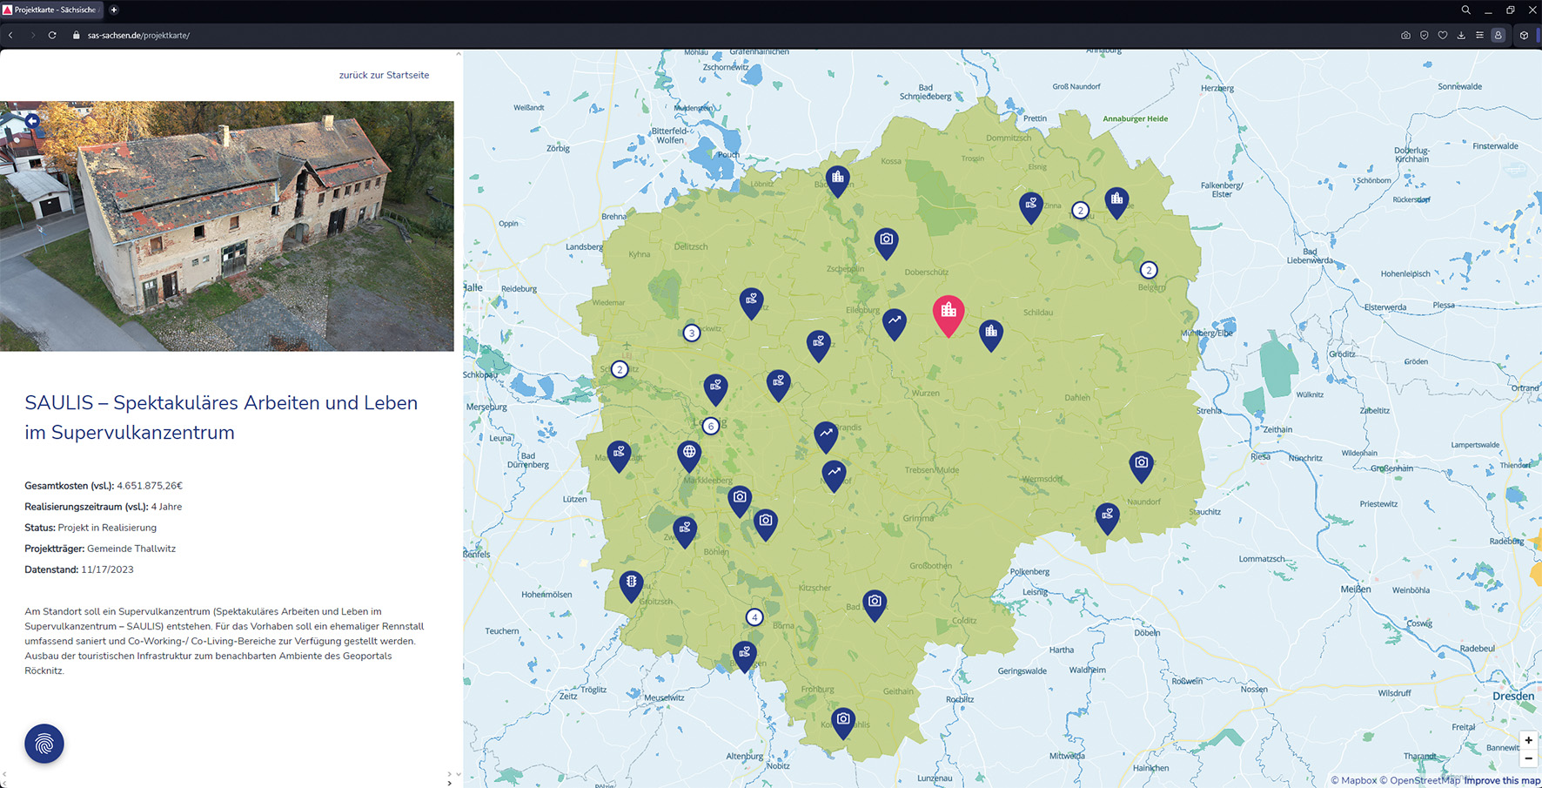The image size is (1542, 788).
Task: Expand the cluster marker labeled 4
Action: coord(754,617)
